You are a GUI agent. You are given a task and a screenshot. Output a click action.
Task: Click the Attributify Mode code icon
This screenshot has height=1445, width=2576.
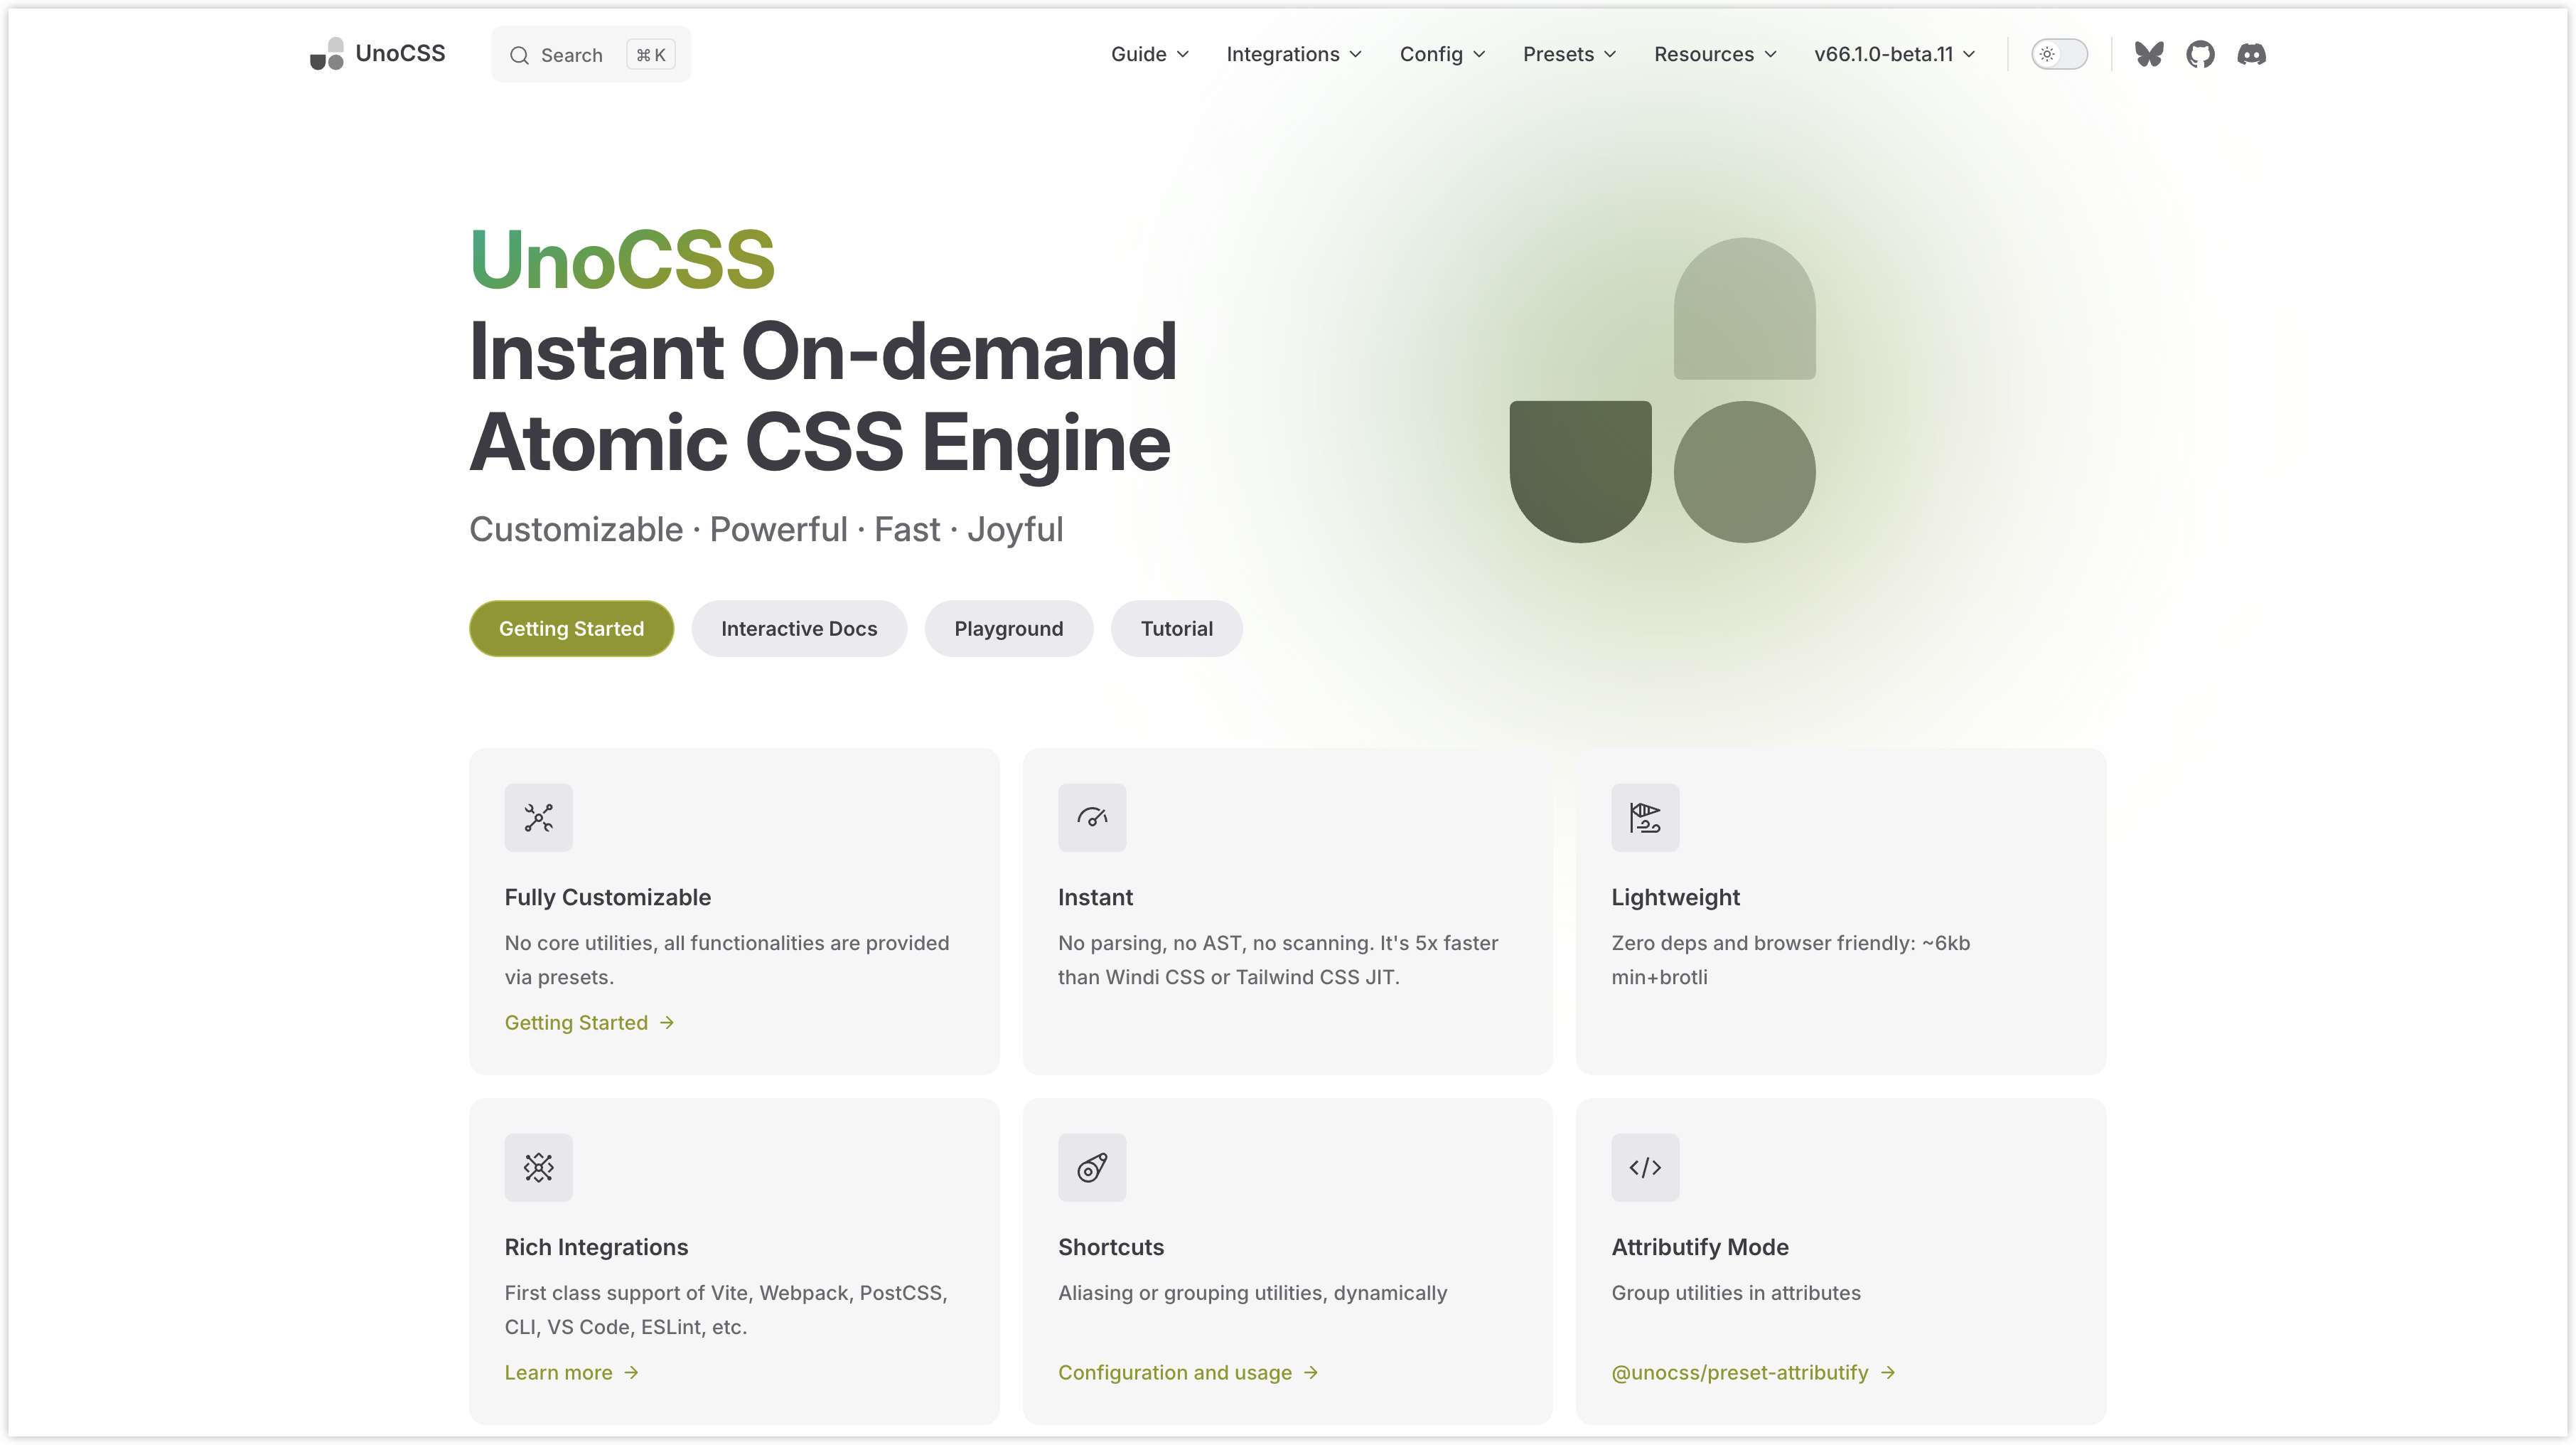point(1645,1167)
